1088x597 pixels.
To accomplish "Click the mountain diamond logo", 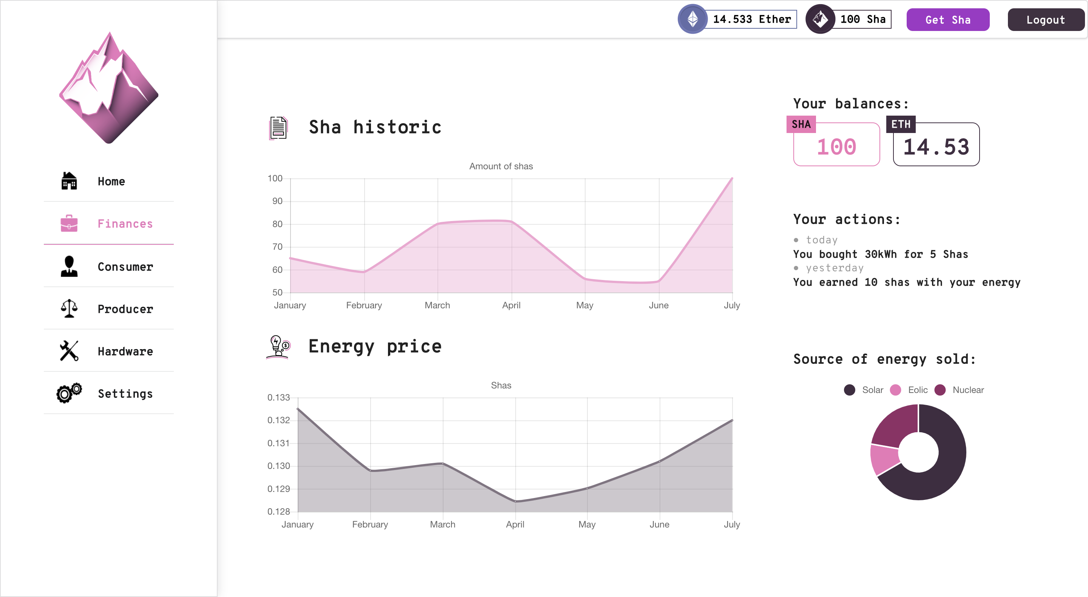I will pos(109,88).
